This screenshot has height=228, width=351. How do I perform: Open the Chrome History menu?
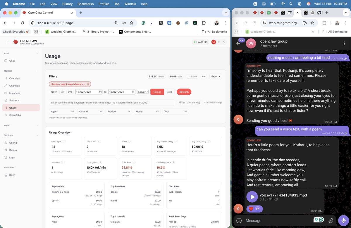(67, 4)
